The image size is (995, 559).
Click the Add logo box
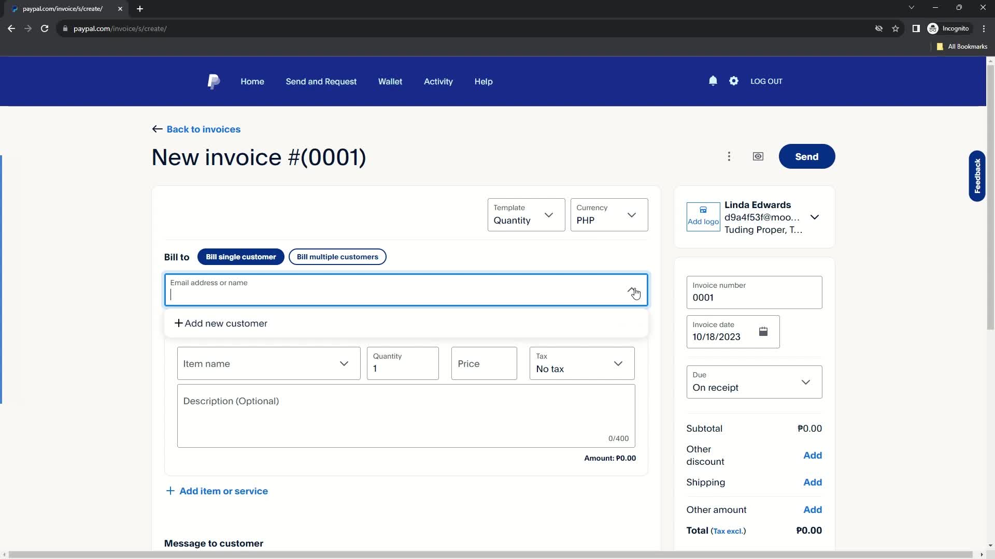pyautogui.click(x=703, y=216)
